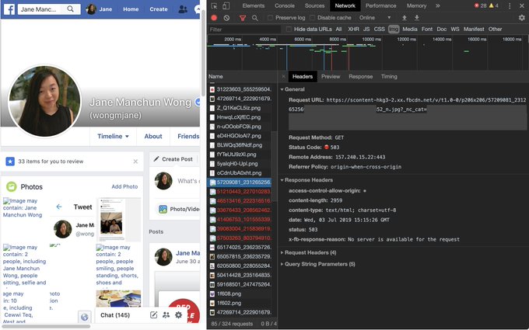529x330 pixels.
Task: Open the Timeline dropdown on profile
Action: click(113, 137)
